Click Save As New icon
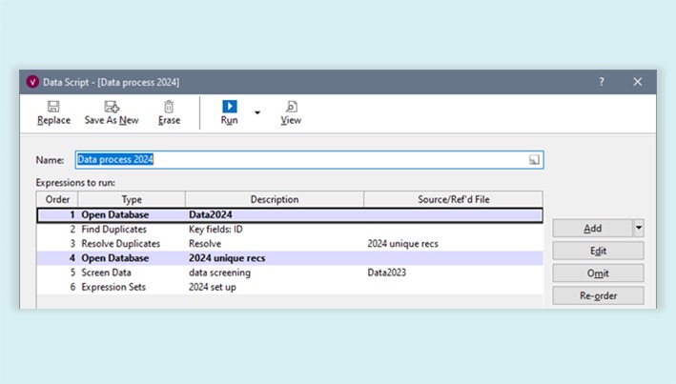This screenshot has height=384, width=676. (x=112, y=107)
